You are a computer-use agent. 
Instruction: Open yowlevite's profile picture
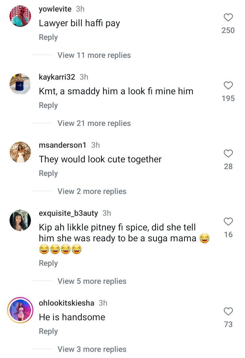pyautogui.click(x=20, y=16)
